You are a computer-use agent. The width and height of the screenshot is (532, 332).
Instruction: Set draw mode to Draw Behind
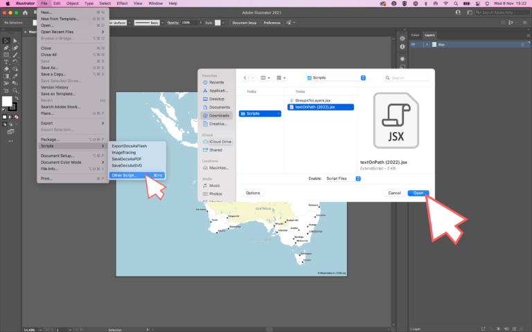(10, 124)
